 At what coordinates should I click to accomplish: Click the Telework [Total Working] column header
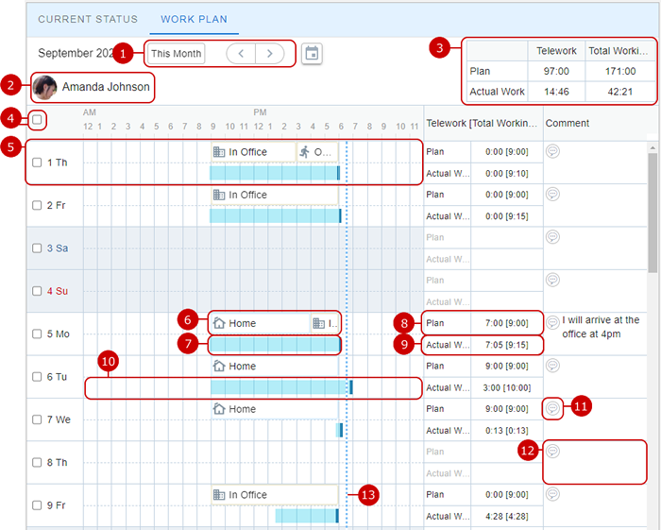coord(482,123)
